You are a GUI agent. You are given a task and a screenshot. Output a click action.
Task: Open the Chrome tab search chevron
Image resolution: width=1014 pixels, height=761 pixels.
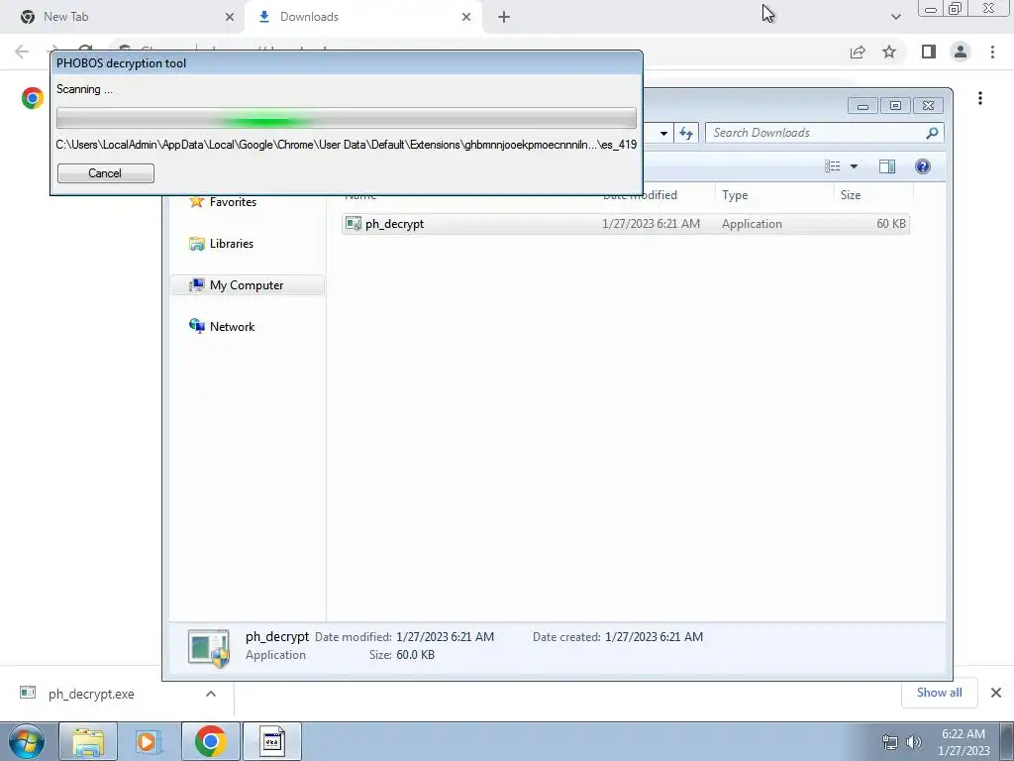point(895,17)
